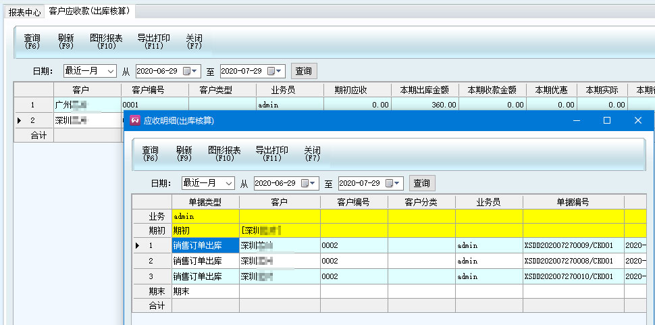
Task: Click 关闭 (F7) in the 应收明细 dialog toolbar
Action: [313, 154]
